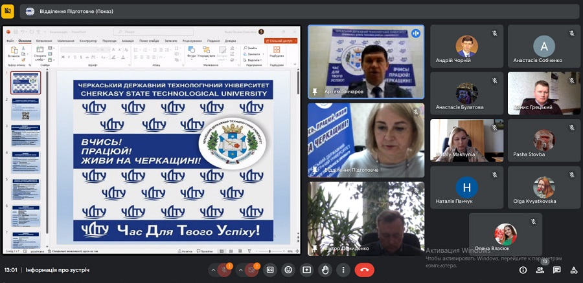The width and height of the screenshot is (583, 283).
Task: Click pin icon on Артем Гончаров tile
Action: (315, 91)
